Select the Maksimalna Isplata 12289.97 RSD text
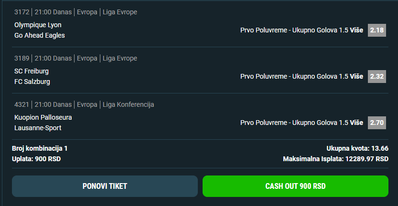This screenshot has width=398, height=206. (335, 159)
